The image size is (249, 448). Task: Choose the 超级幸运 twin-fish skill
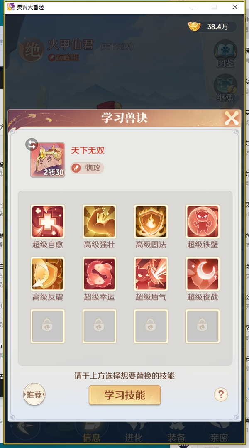(x=99, y=274)
